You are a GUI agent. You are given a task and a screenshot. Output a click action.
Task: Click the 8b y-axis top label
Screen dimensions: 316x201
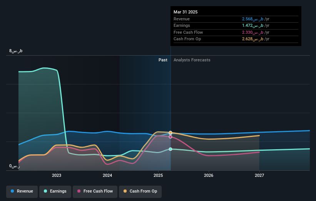[16, 51]
